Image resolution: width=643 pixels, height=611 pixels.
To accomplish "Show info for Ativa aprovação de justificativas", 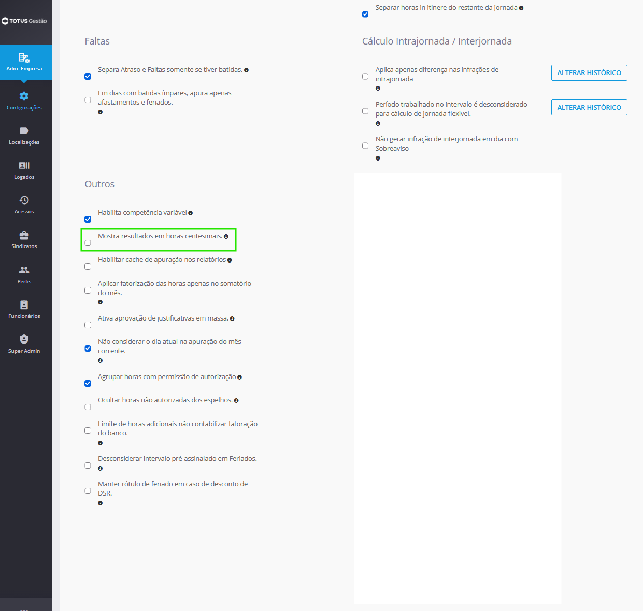I will pyautogui.click(x=232, y=319).
